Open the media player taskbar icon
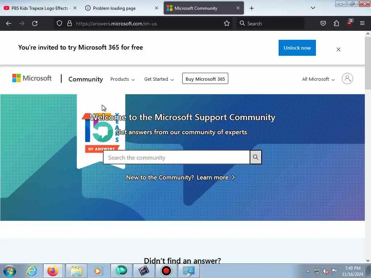Image resolution: width=371 pixels, height=278 pixels. pyautogui.click(x=98, y=271)
